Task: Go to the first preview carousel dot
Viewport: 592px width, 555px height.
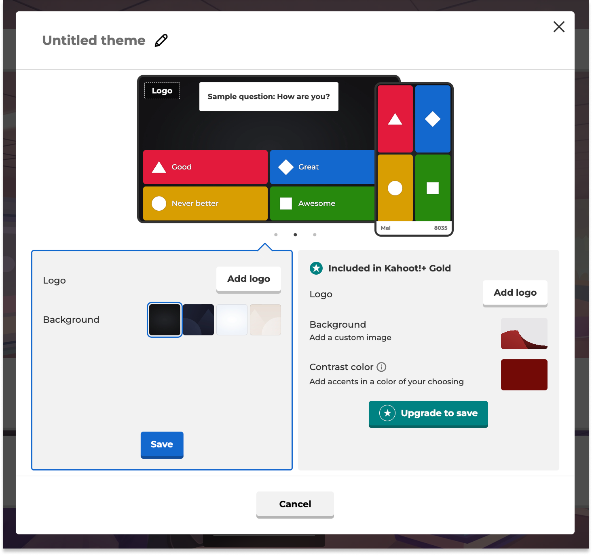Action: (276, 235)
